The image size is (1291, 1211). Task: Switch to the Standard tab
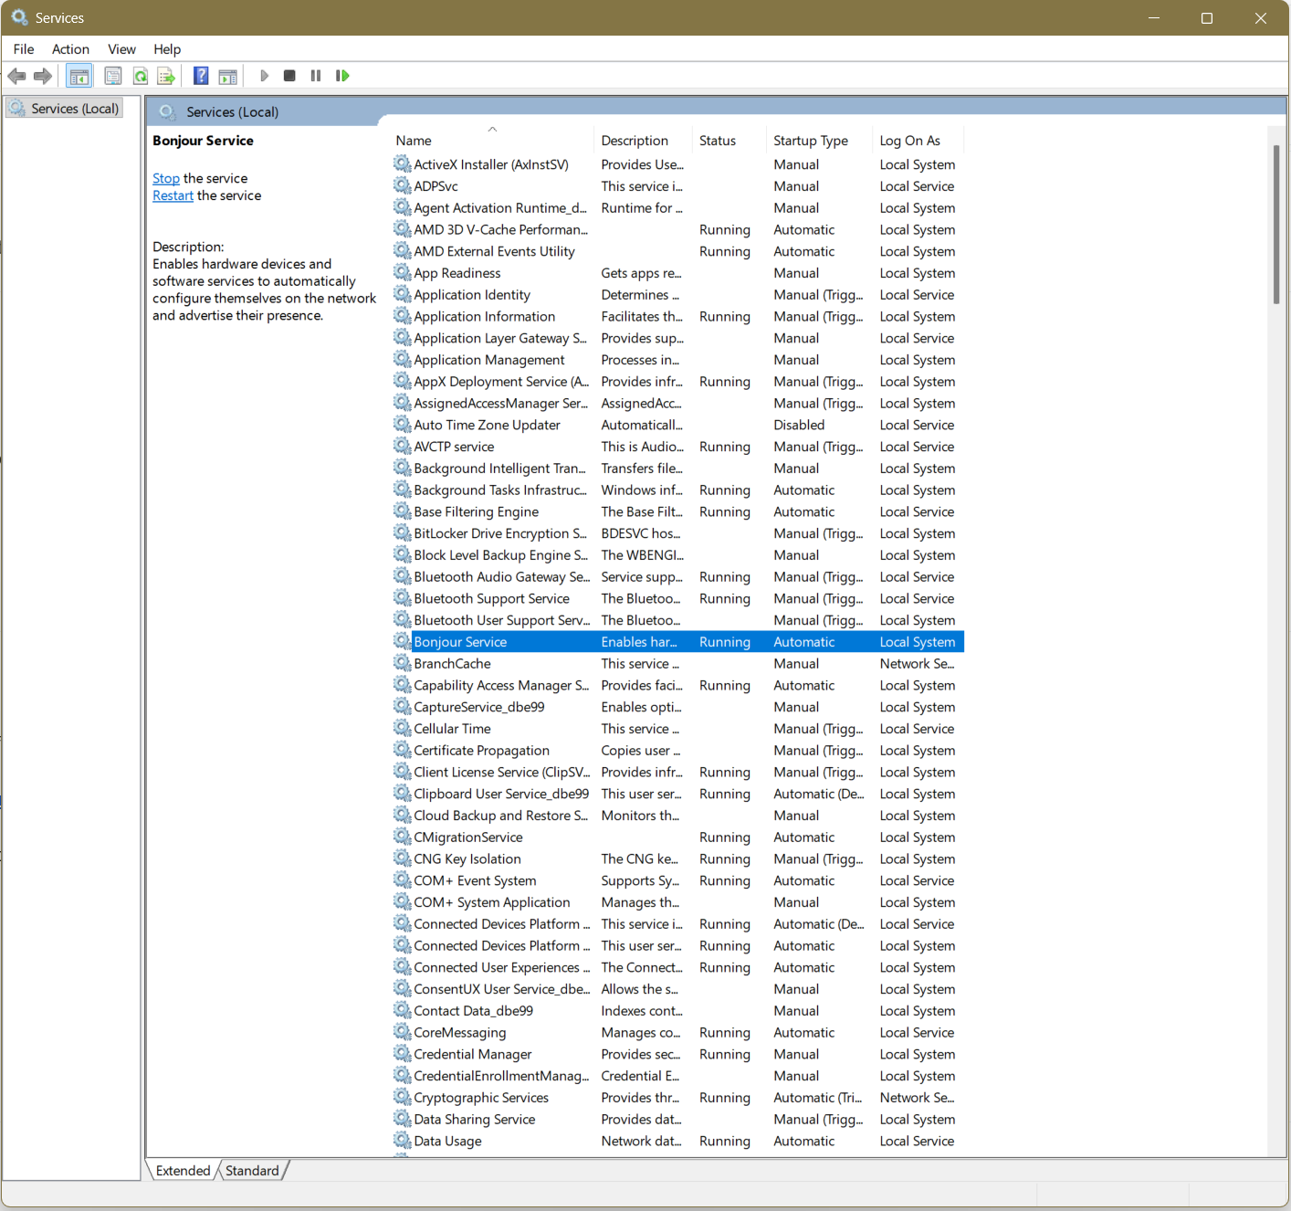252,1171
